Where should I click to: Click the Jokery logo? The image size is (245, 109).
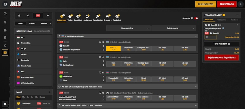coord(16,4)
